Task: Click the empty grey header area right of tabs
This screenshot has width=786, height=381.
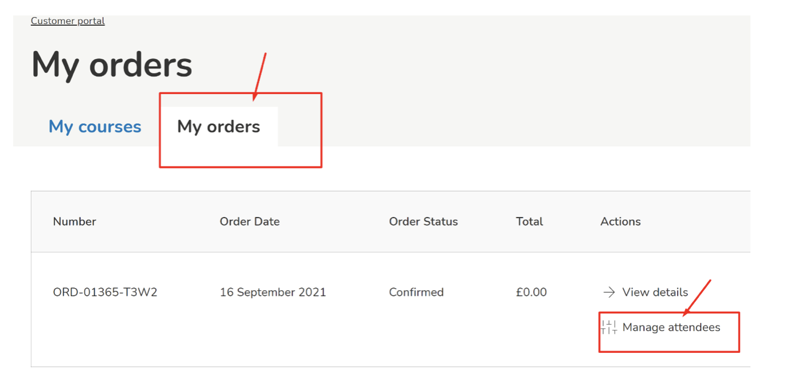Action: [516, 115]
